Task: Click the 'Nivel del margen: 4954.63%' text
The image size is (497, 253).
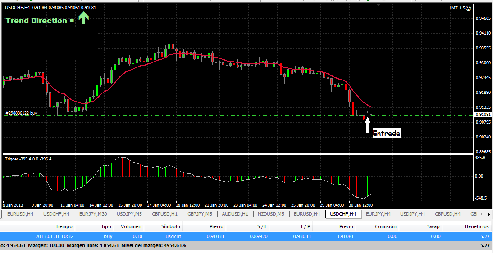Action: (153, 245)
